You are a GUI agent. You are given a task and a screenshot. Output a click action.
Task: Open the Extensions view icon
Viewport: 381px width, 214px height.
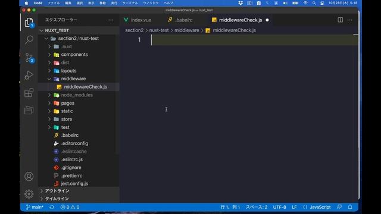(x=29, y=93)
